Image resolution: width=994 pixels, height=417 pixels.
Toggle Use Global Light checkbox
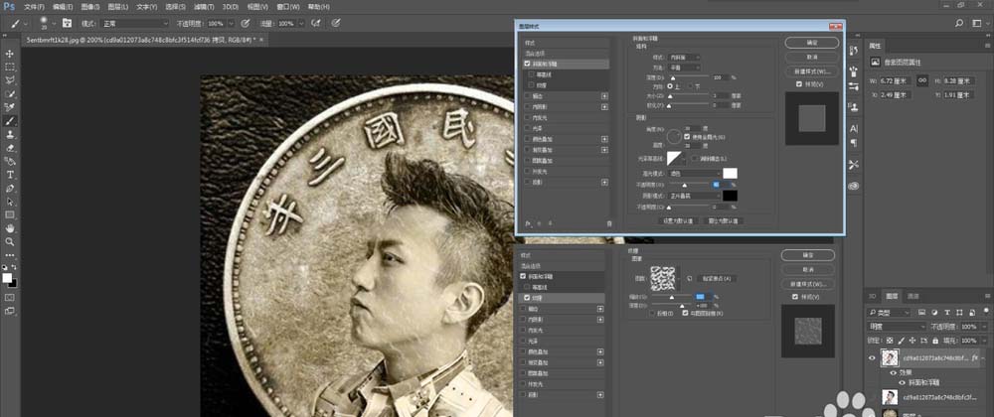click(687, 137)
